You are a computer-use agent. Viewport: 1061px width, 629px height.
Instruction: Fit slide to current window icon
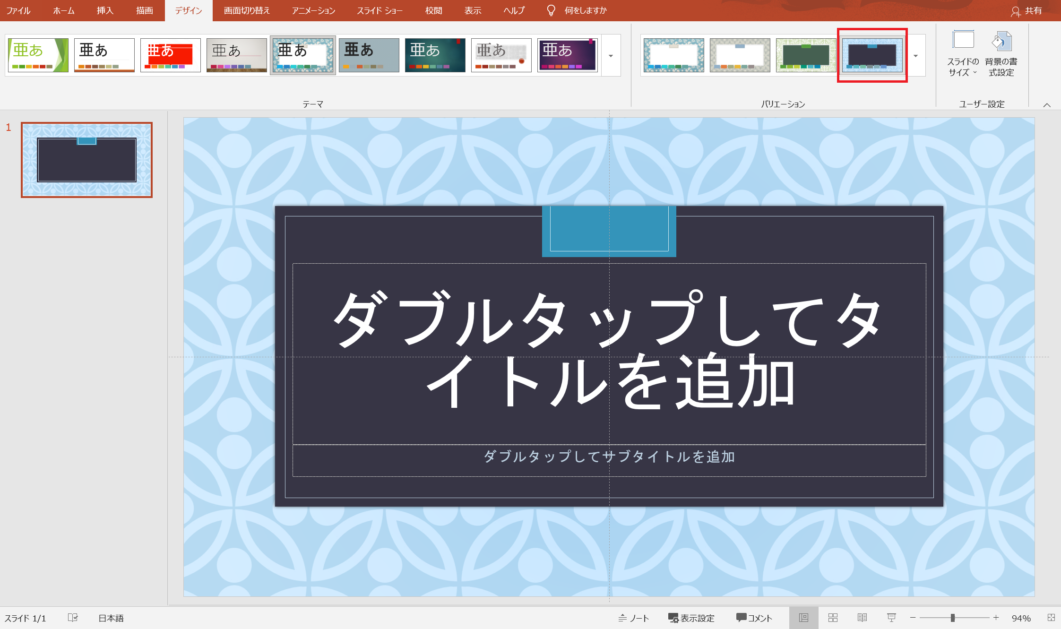tap(1051, 618)
